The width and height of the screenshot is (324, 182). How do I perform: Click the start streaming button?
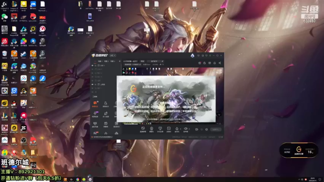coord(216,129)
